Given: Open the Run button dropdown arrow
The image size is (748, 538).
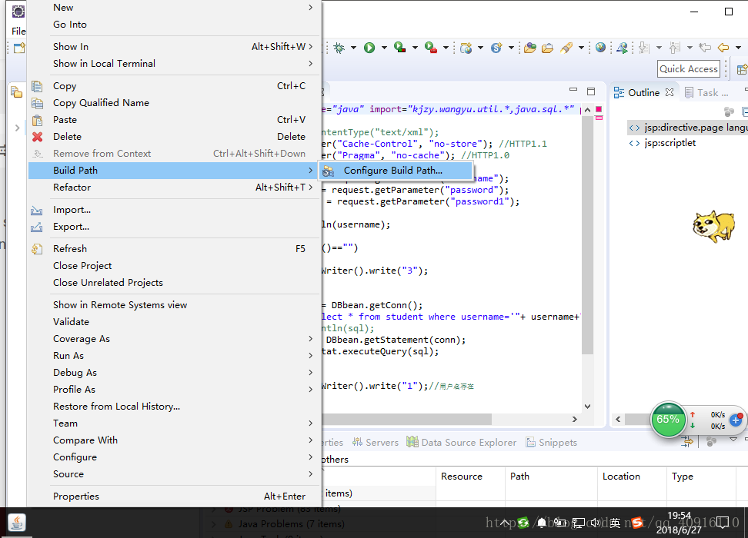Looking at the screenshot, I should 384,48.
